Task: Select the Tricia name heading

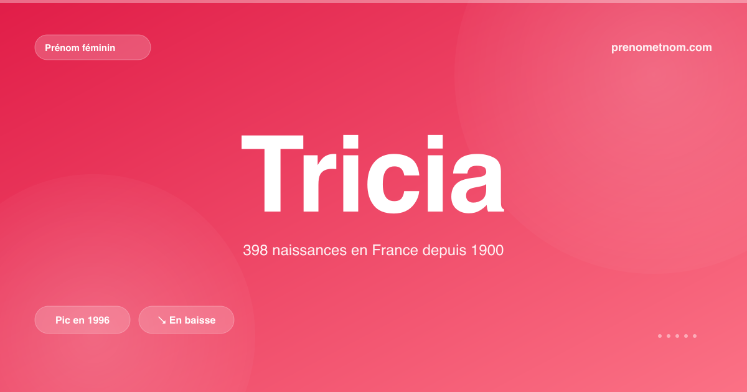Action: point(372,174)
